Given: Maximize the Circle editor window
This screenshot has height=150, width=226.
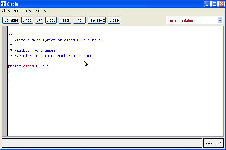Looking at the screenshot, I should point(214,4).
